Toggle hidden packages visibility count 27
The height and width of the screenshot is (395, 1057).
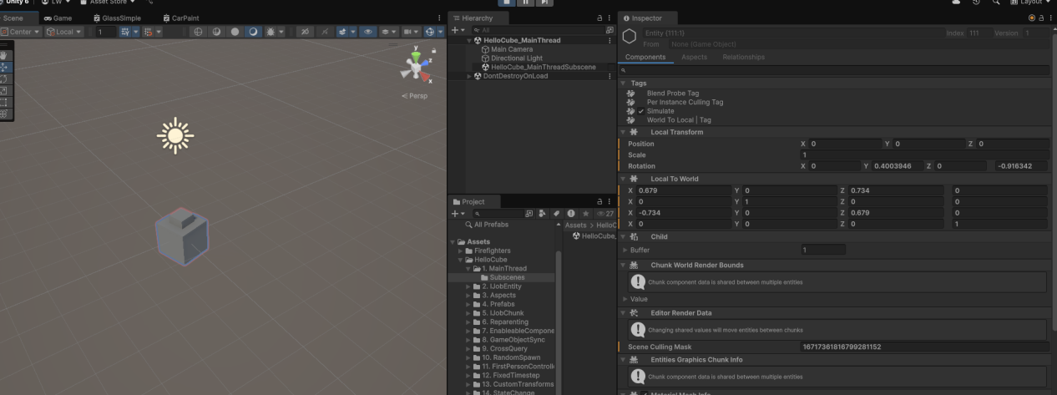pos(604,214)
